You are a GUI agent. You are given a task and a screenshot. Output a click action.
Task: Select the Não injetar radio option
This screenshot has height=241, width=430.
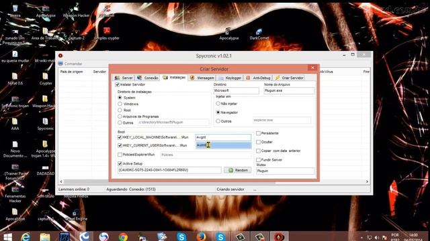[218, 104]
